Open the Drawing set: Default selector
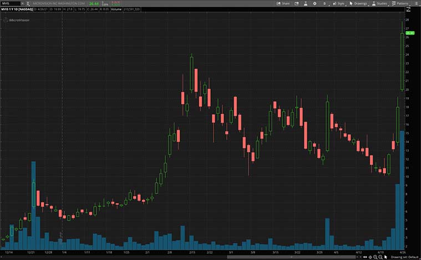This screenshot has height=260, width=421. 404,257
